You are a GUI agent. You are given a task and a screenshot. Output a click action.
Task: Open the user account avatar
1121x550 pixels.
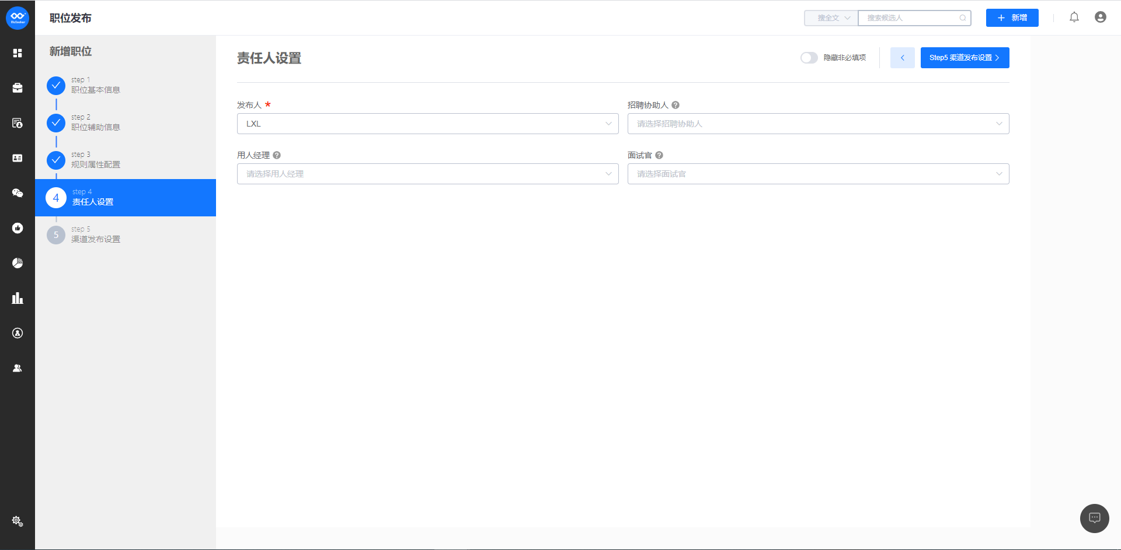click(x=1101, y=17)
